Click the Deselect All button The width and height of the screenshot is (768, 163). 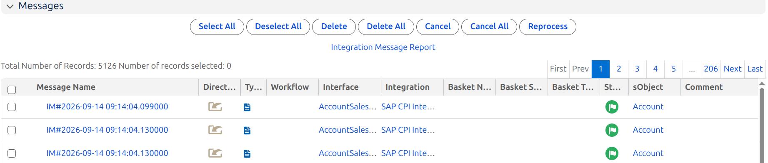(278, 27)
